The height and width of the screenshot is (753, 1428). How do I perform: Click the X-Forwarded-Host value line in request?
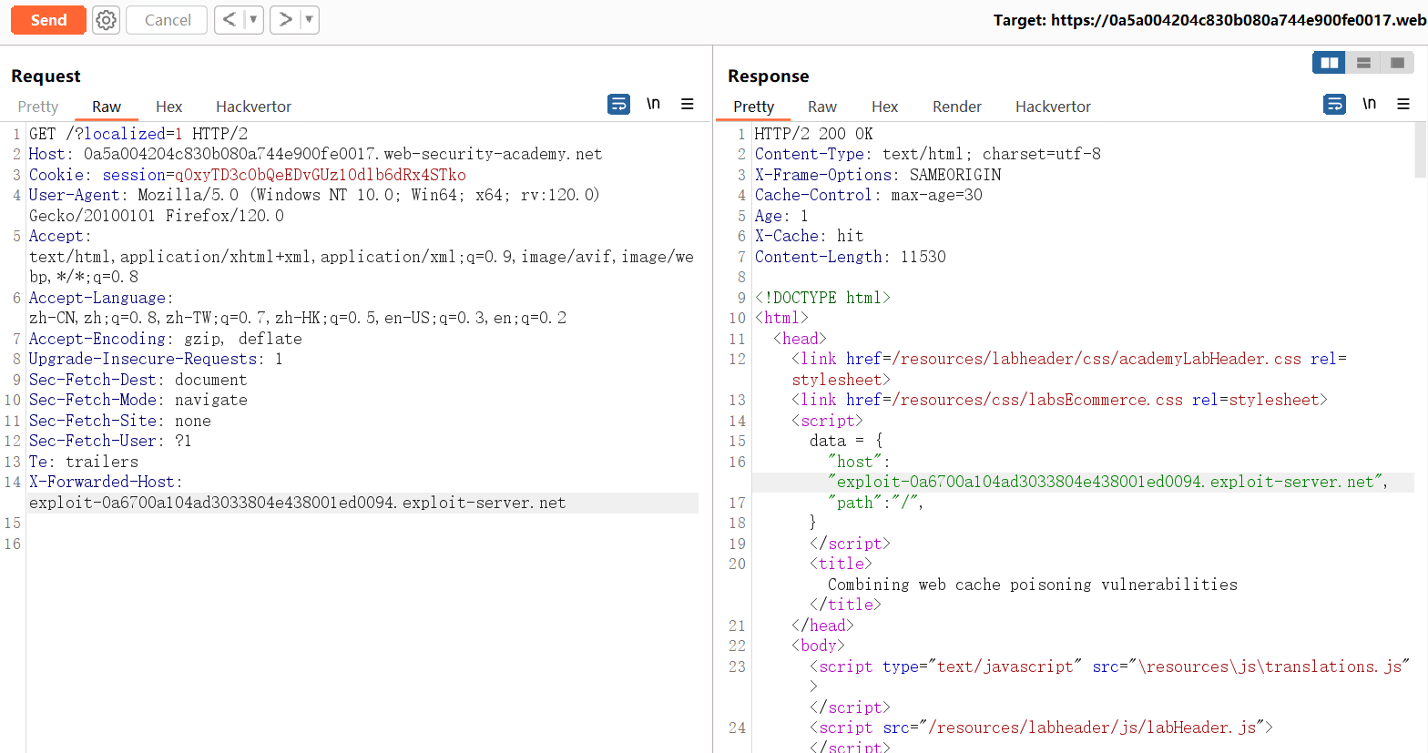pyautogui.click(x=297, y=503)
